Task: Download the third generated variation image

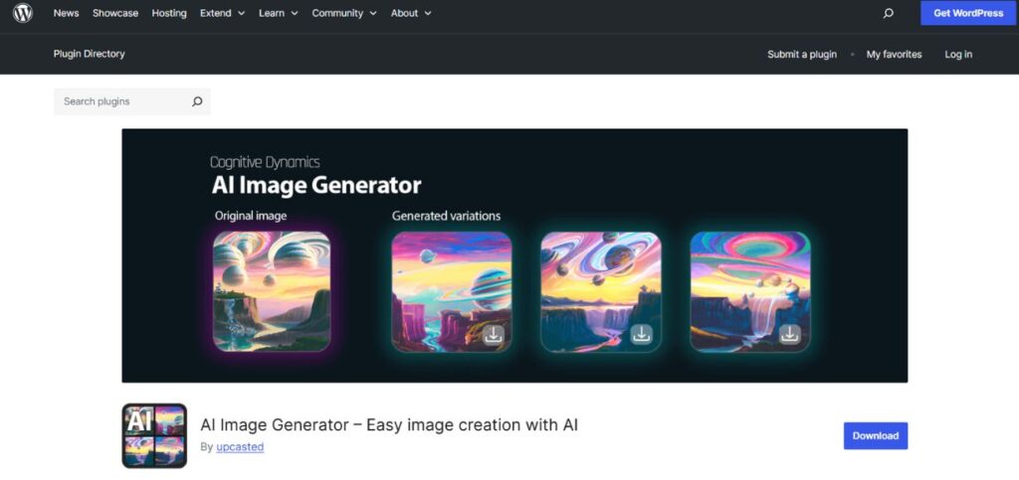Action: click(789, 334)
